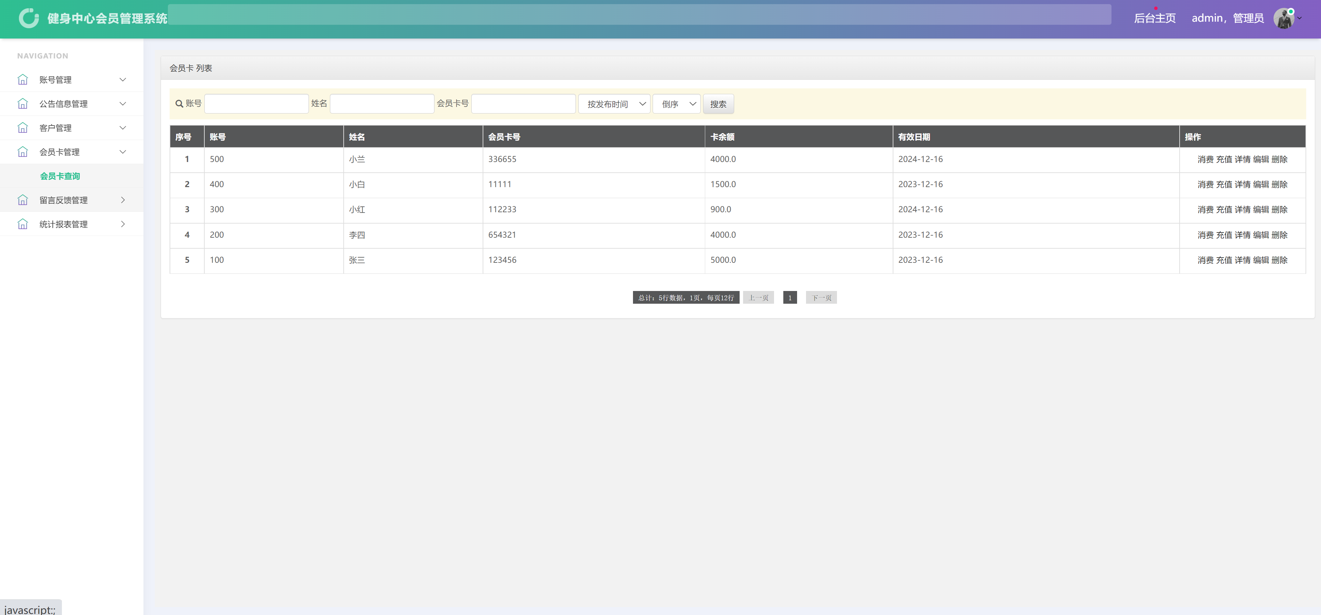Viewport: 1321px width, 615px height.
Task: Open 会员卡查询 from sidebar menu
Action: coord(60,176)
